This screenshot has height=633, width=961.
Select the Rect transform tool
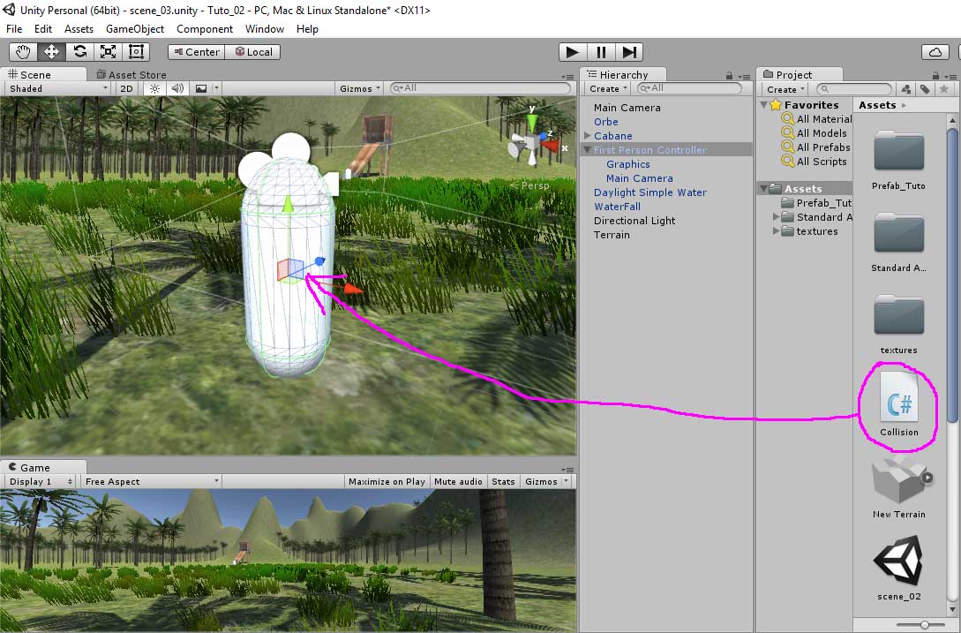click(x=136, y=52)
